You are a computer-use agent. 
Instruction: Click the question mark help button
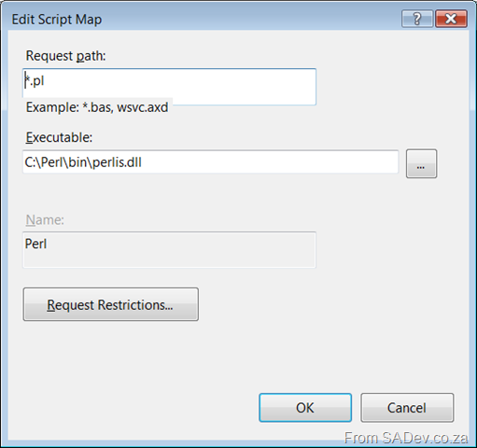(417, 19)
